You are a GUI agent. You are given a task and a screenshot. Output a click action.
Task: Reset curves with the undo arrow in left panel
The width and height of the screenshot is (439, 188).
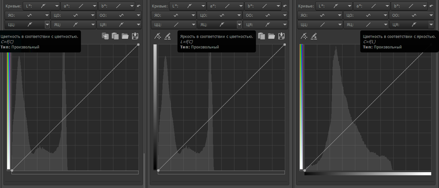(x=138, y=6)
